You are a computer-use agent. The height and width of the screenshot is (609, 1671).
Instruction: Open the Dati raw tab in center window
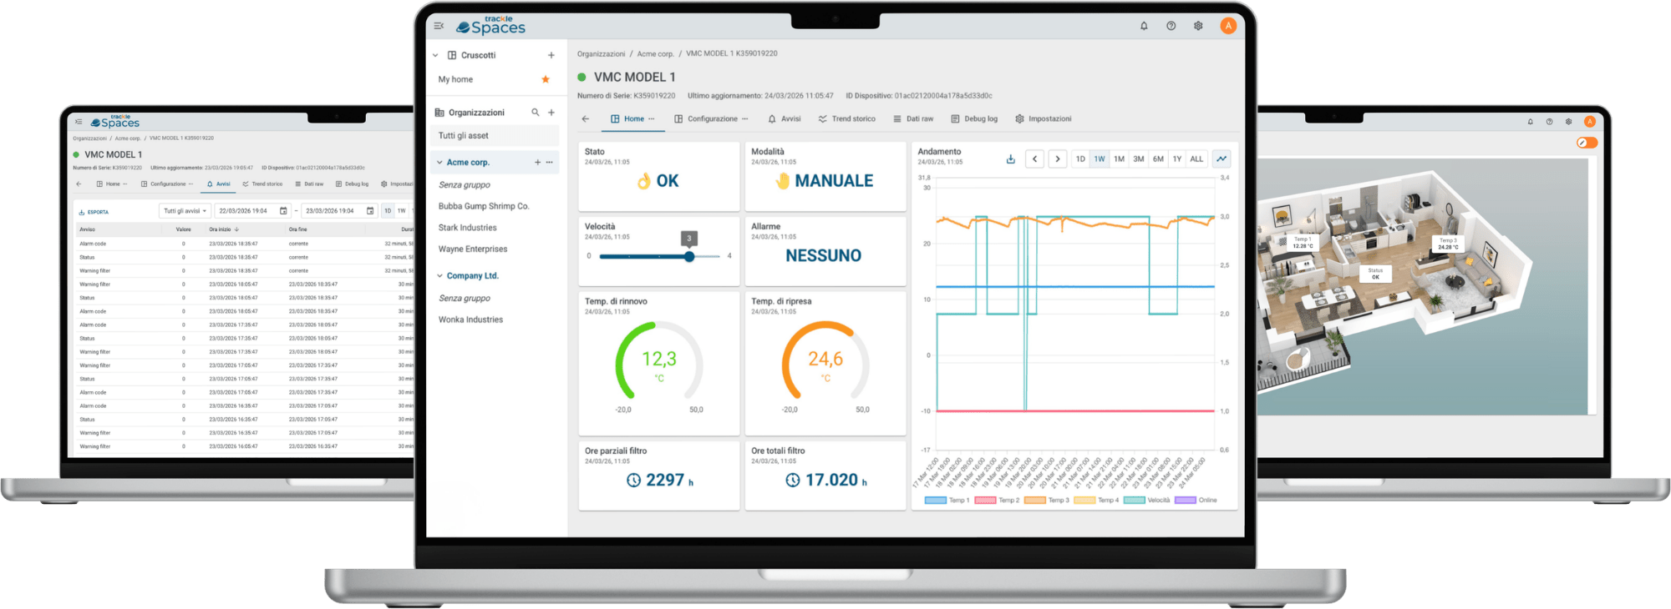pyautogui.click(x=913, y=118)
